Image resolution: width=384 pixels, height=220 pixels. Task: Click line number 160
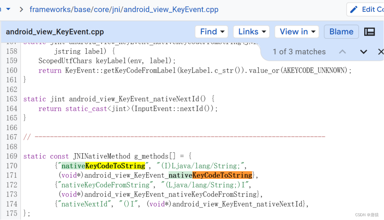pos(12,71)
